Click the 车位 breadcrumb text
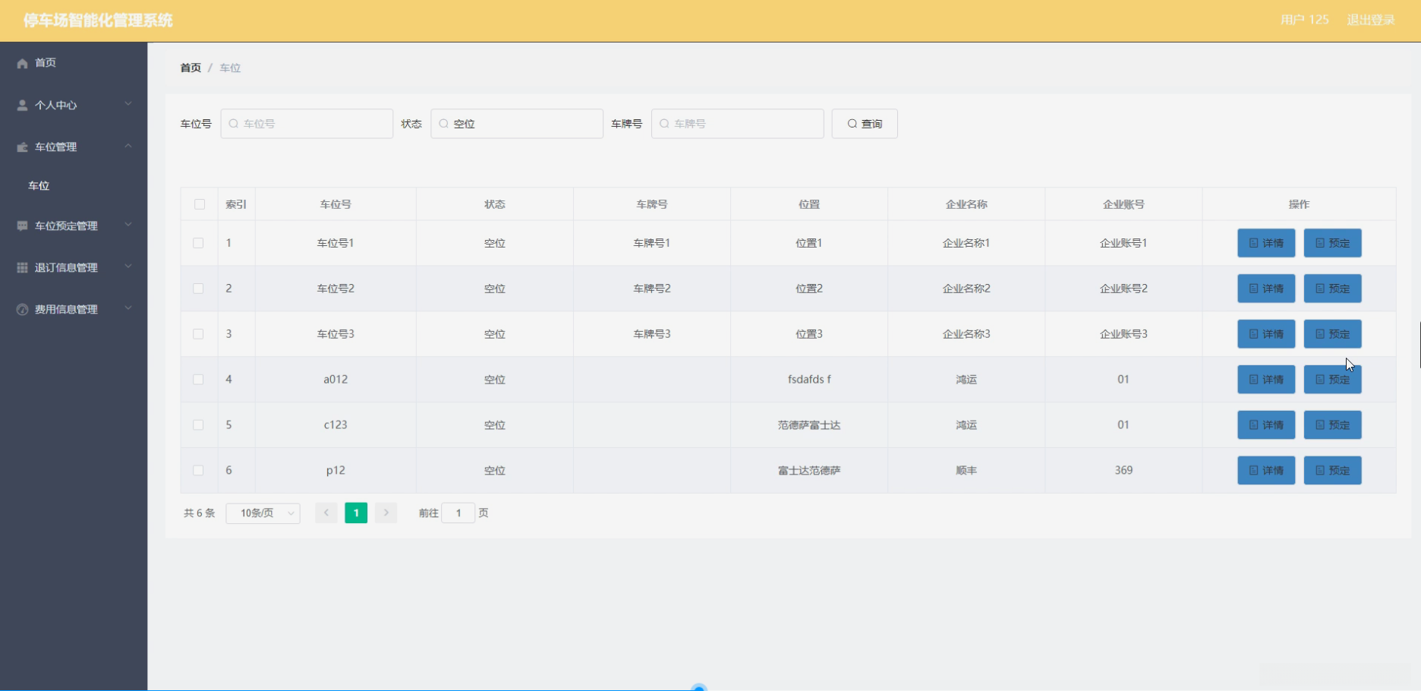The width and height of the screenshot is (1421, 691). (230, 68)
